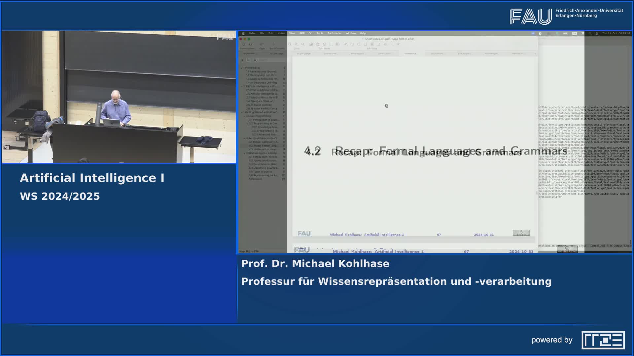Click the Page navigation icon in the toolbar
The height and width of the screenshot is (356, 634).
click(x=262, y=44)
